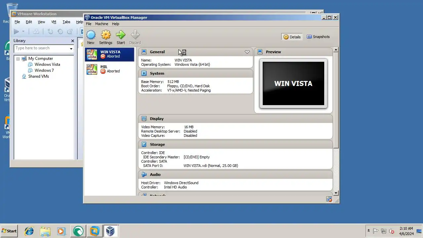The image size is (423, 238).
Task: Click VMware send Ctrl+Alt+Del toolbar icon
Action: click(x=36, y=32)
